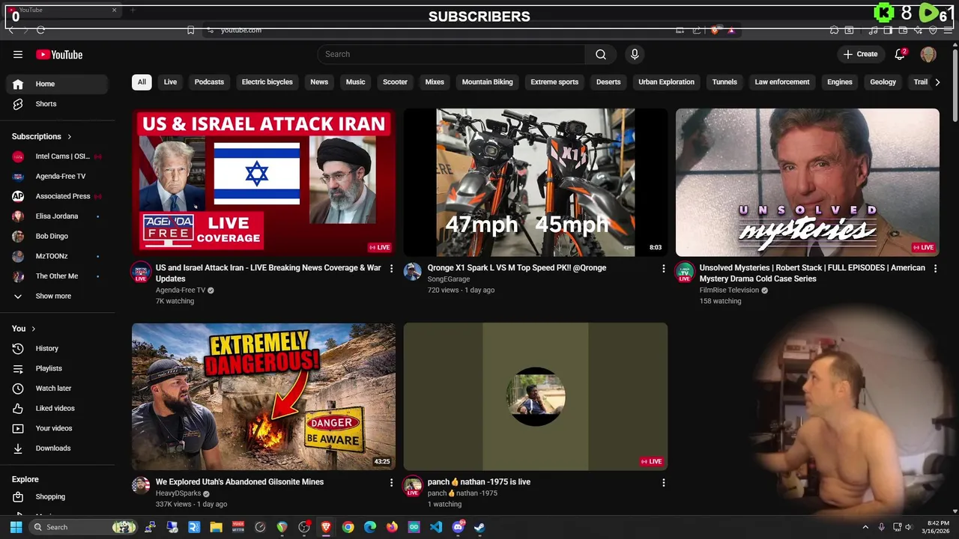Open the YouTube hamburger guide menu
This screenshot has width=959, height=539.
point(18,55)
